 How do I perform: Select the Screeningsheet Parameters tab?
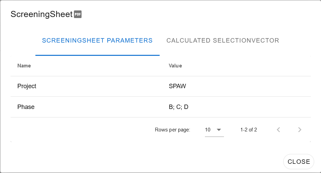pos(97,41)
